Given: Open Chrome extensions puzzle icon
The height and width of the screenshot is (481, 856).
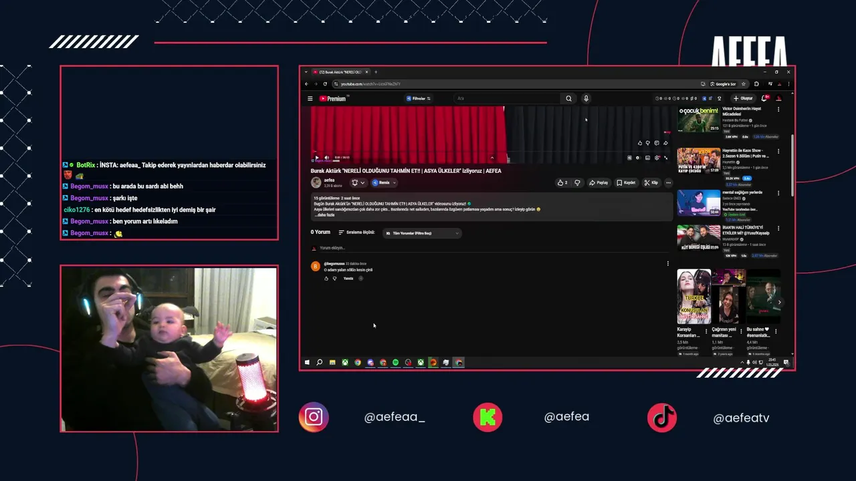Looking at the screenshot, I should 756,84.
